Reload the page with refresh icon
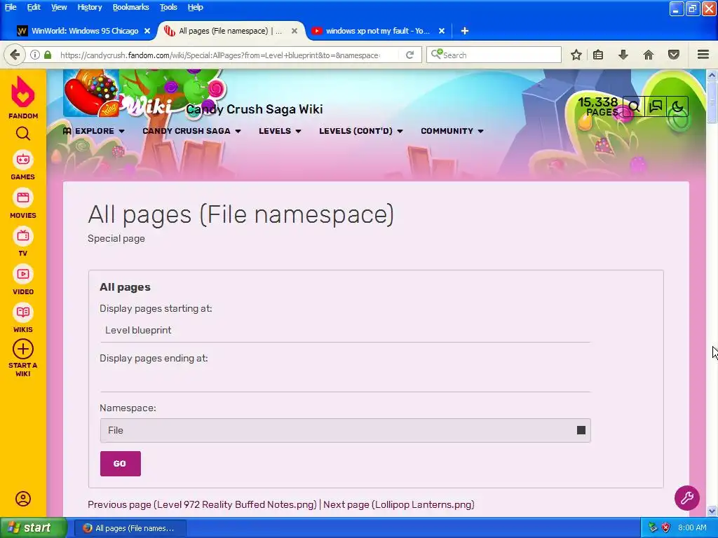718x538 pixels. tap(409, 55)
